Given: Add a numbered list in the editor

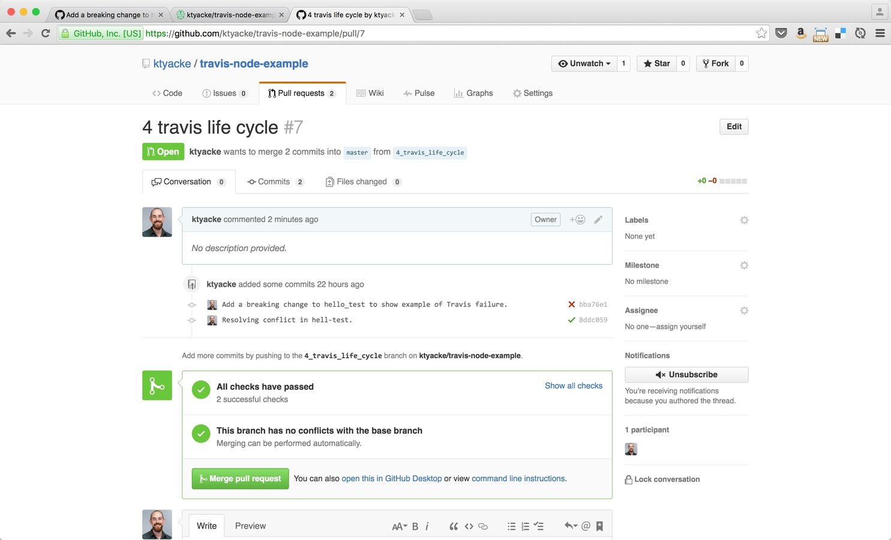Looking at the screenshot, I should [525, 526].
